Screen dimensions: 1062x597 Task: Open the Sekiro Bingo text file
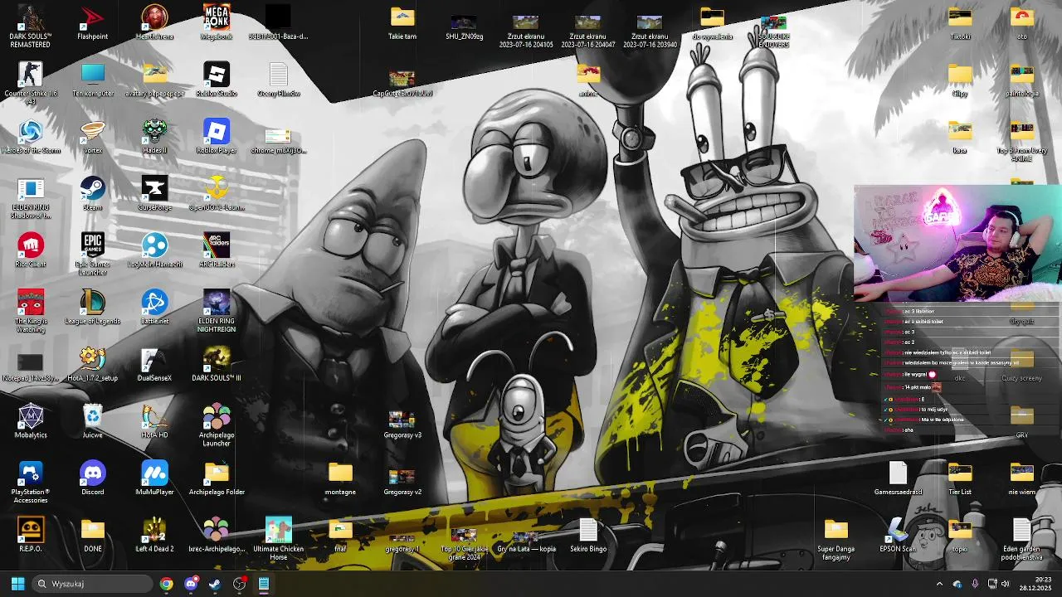[588, 535]
